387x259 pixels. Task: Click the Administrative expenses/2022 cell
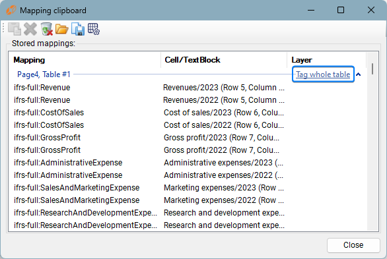224,175
